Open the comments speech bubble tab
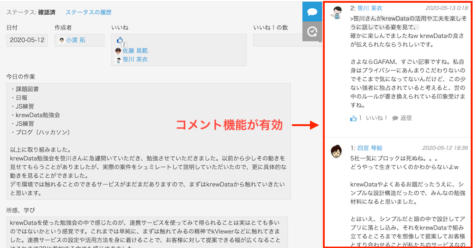Viewport: 473px width, 248px height. coord(312,12)
